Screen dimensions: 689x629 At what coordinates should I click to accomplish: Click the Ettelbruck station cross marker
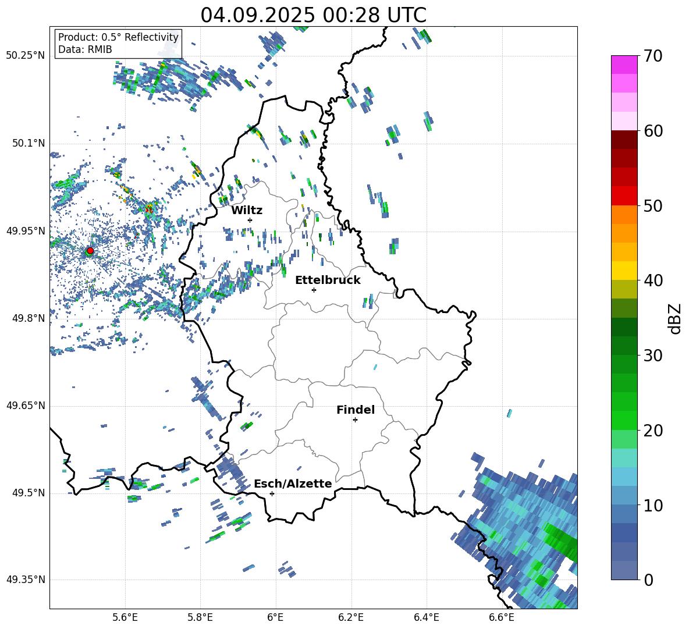coord(314,290)
